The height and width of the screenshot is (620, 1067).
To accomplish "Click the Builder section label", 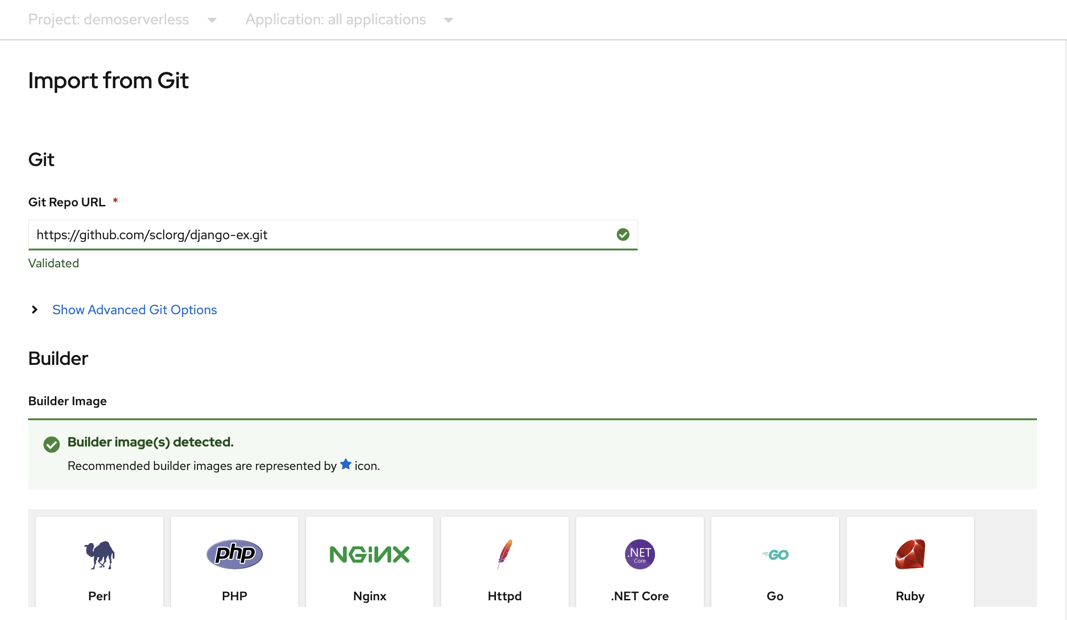I will coord(58,358).
